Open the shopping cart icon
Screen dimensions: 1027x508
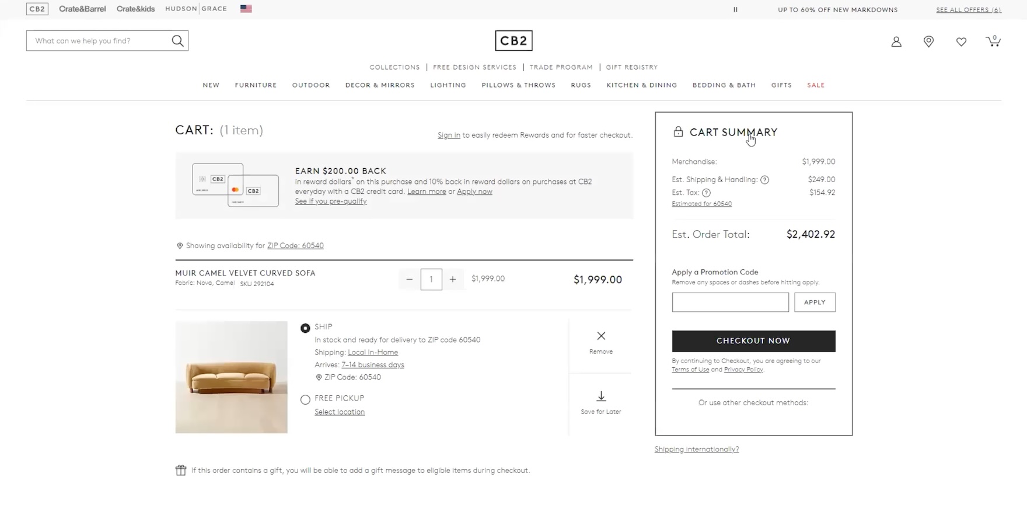993,41
